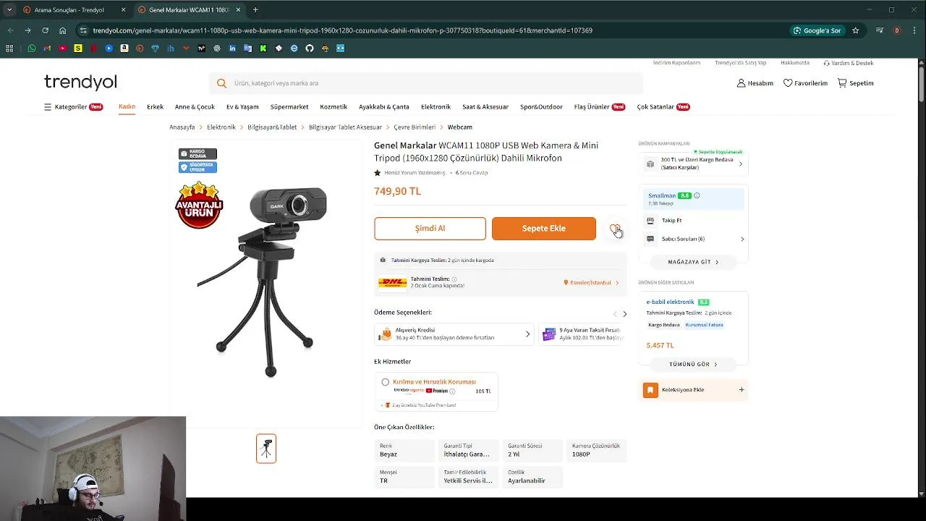926x521 pixels.
Task: Open the Sepetim cart
Action: coord(855,83)
